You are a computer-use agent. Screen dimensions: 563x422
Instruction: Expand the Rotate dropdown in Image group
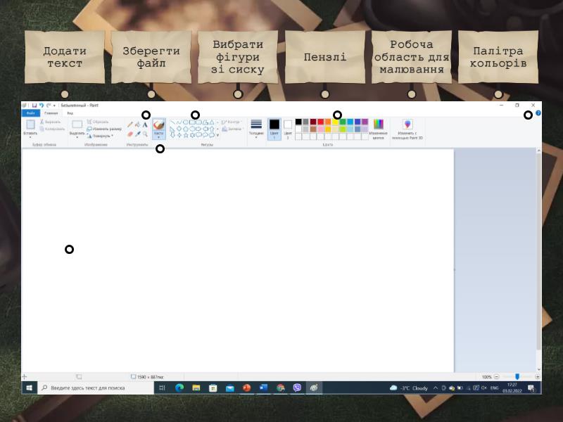pyautogui.click(x=102, y=136)
